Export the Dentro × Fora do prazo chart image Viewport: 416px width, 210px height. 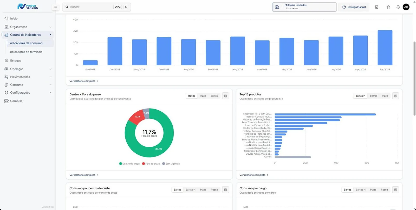225,96
